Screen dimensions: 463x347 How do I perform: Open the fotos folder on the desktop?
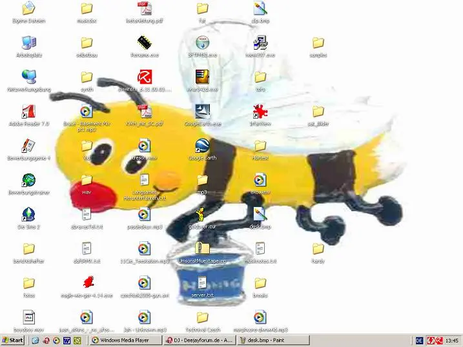[x=28, y=283]
